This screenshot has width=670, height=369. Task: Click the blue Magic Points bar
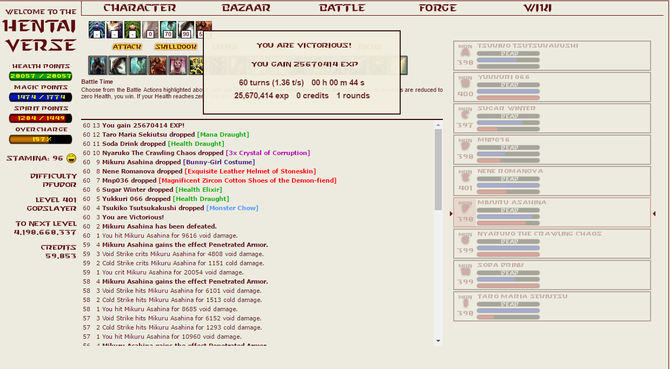(x=41, y=97)
